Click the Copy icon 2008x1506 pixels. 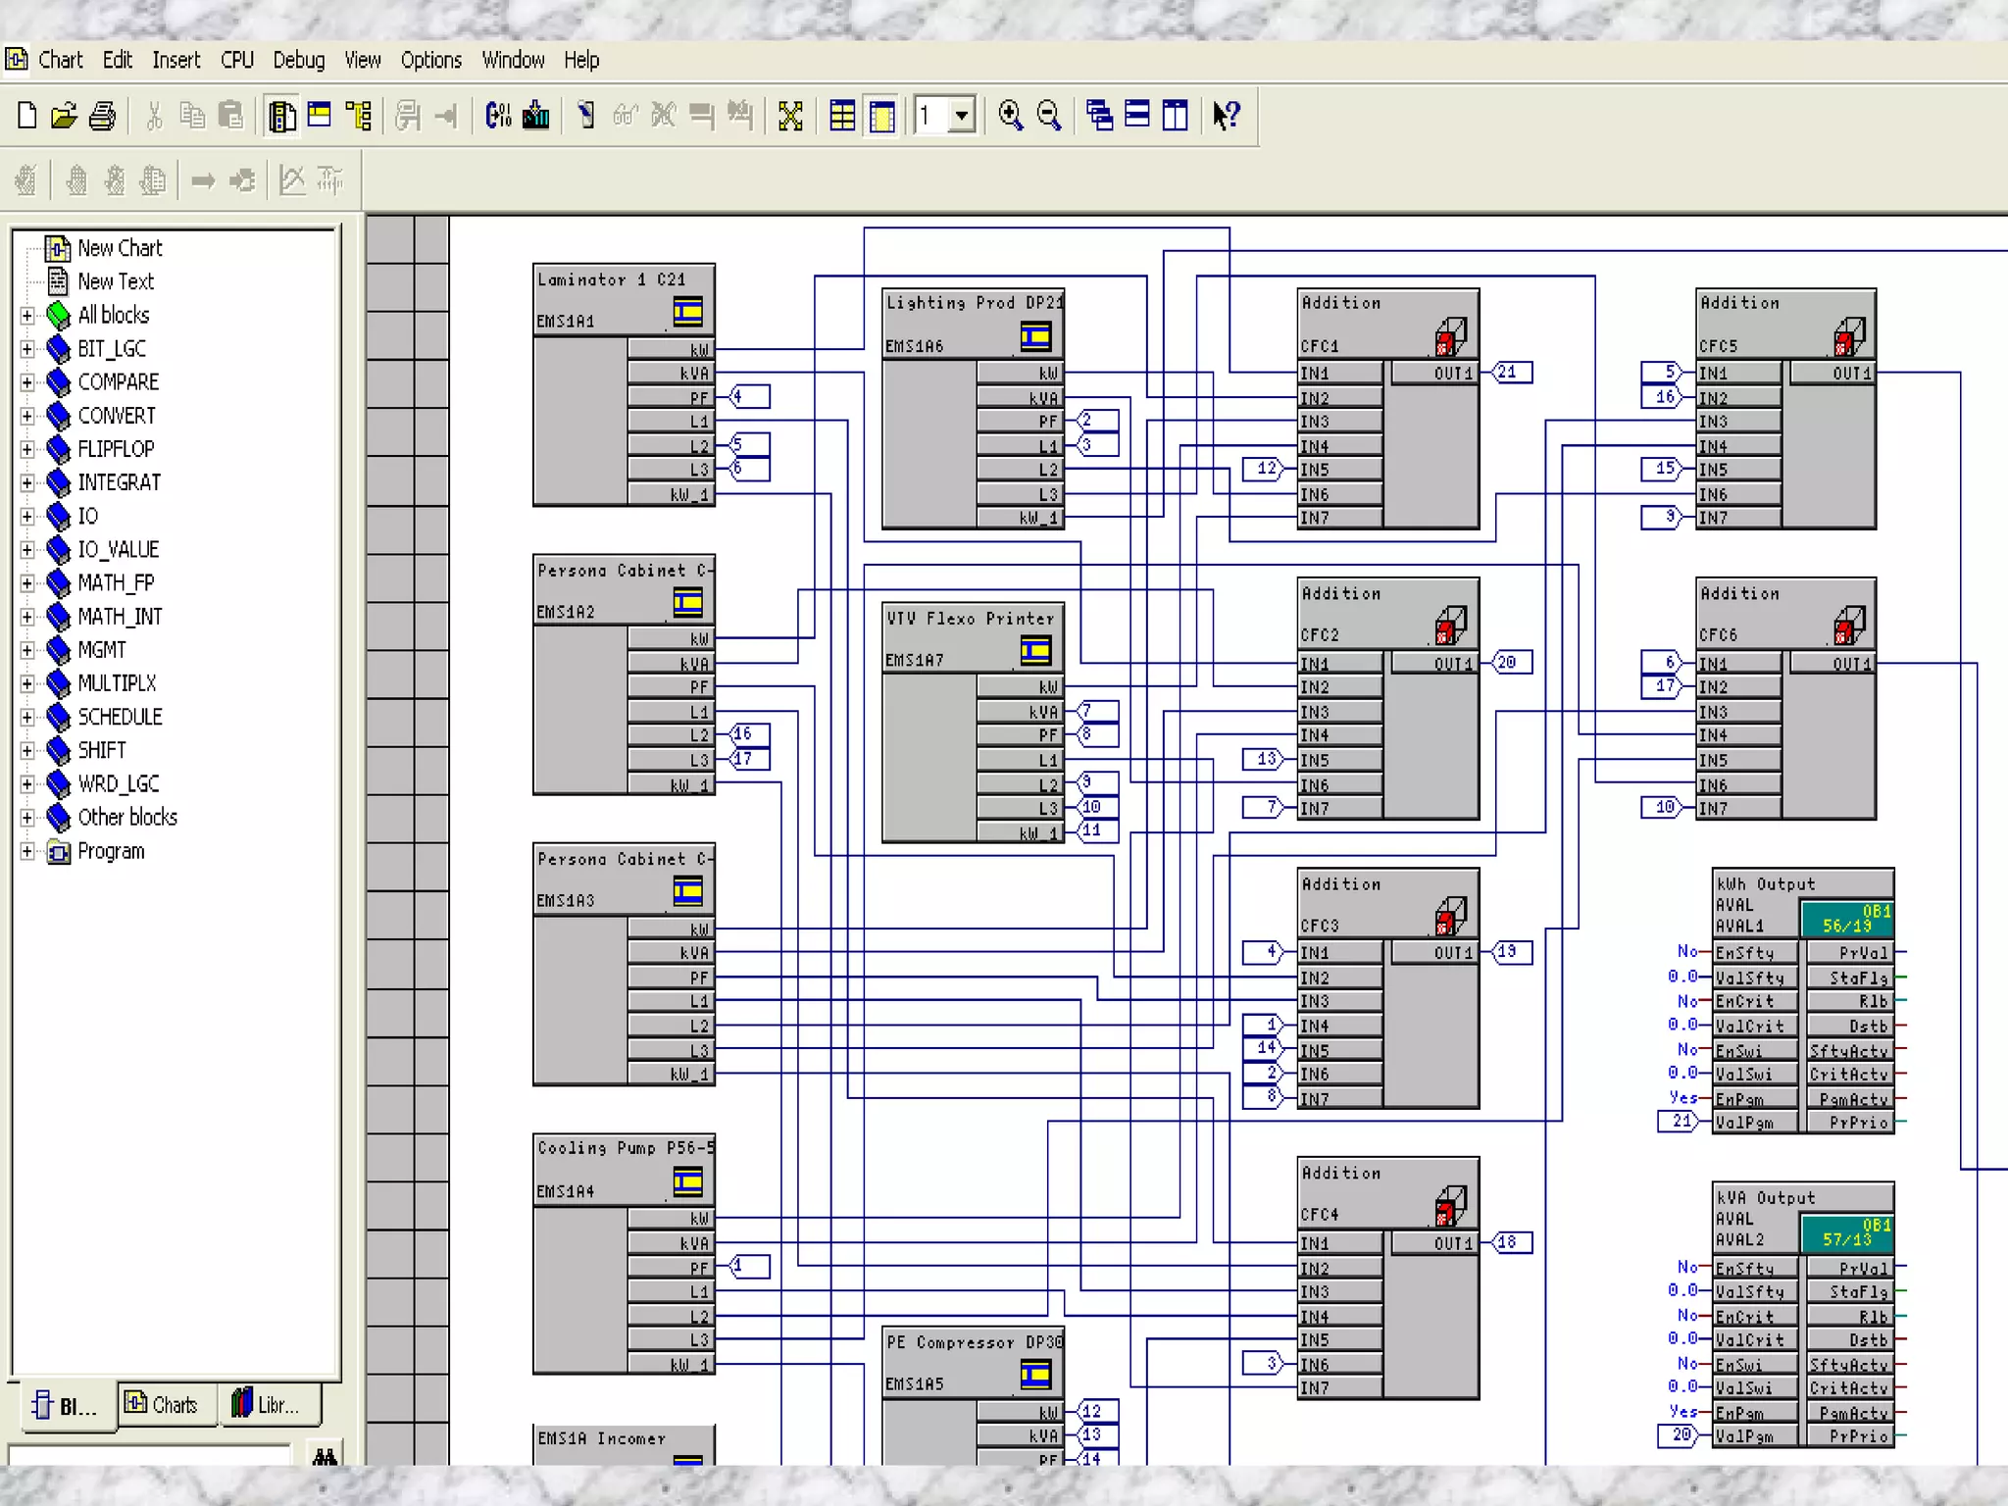tap(192, 116)
